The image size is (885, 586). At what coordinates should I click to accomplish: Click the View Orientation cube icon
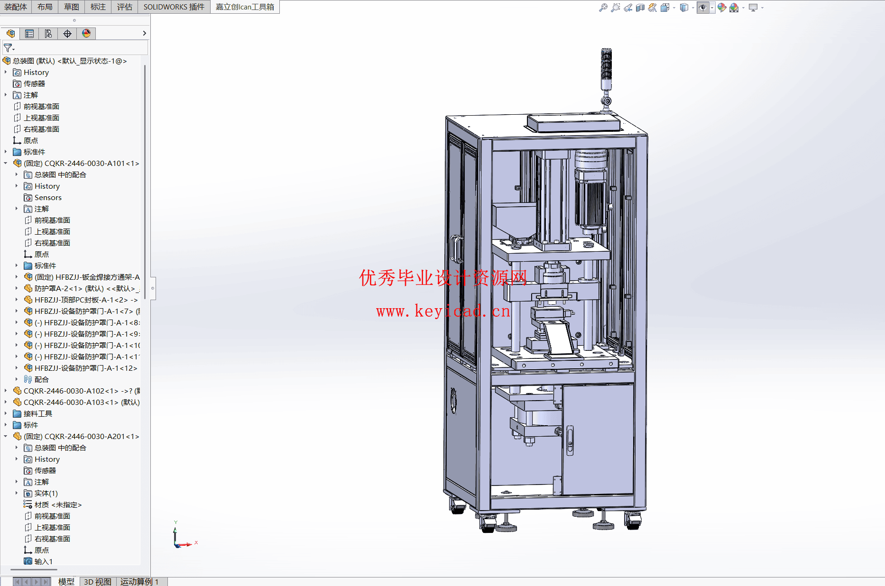pyautogui.click(x=665, y=8)
